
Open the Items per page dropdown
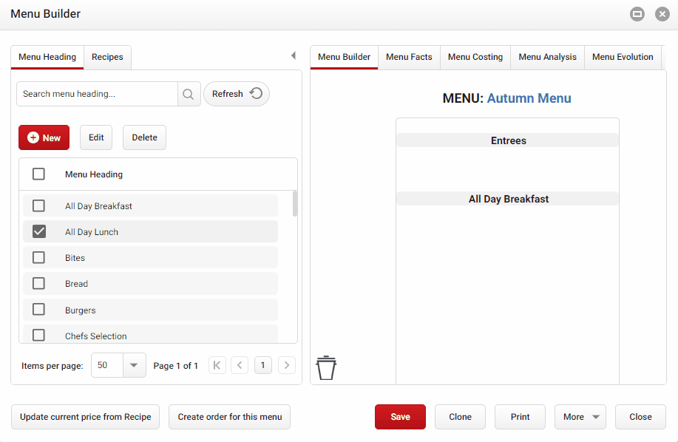pyautogui.click(x=133, y=365)
